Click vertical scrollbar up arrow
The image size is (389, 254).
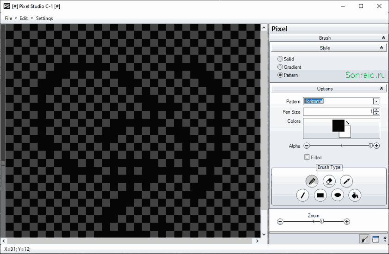point(264,28)
